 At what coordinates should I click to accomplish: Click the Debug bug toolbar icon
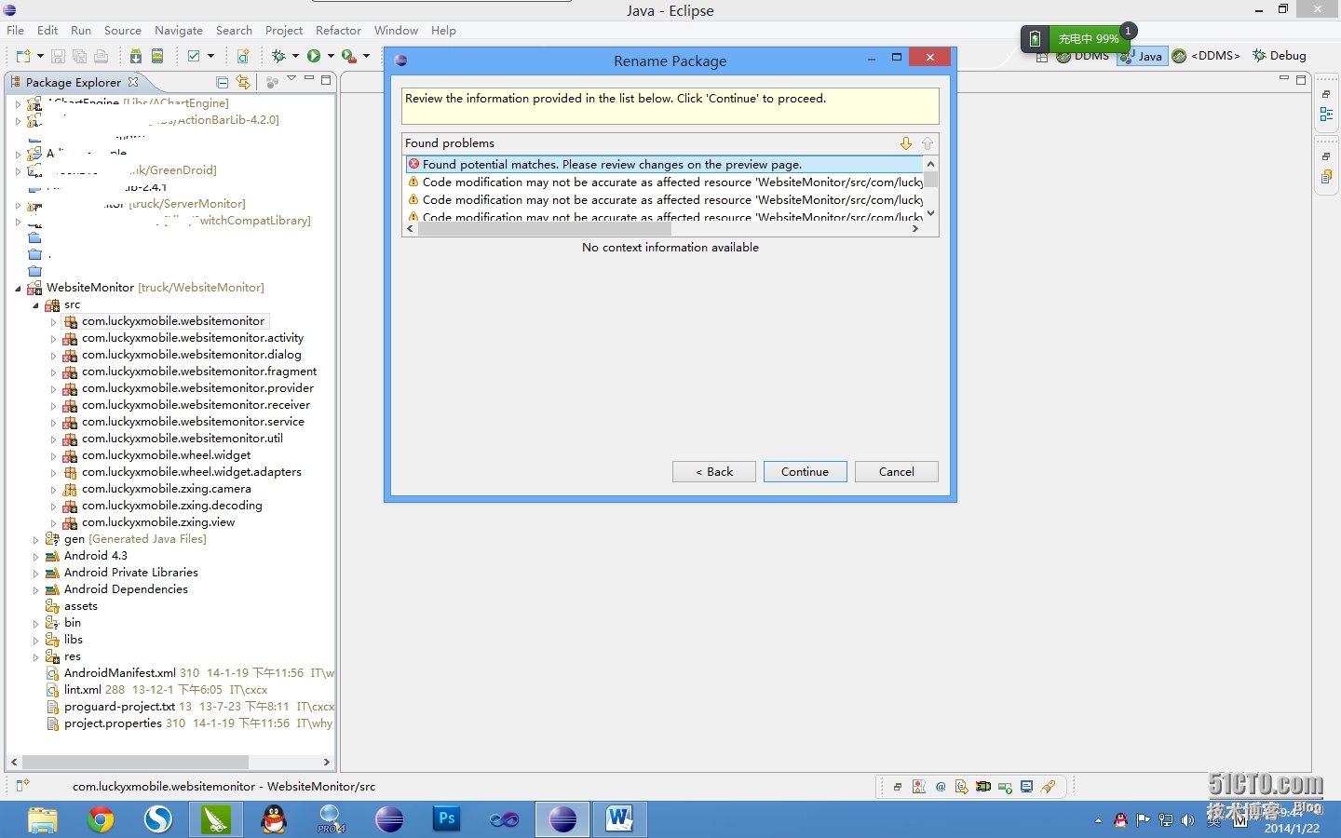click(x=278, y=56)
